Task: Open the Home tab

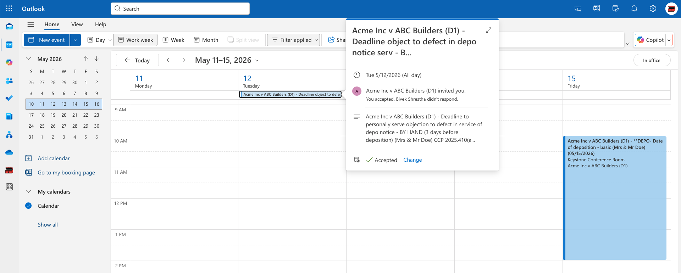Action: (52, 24)
